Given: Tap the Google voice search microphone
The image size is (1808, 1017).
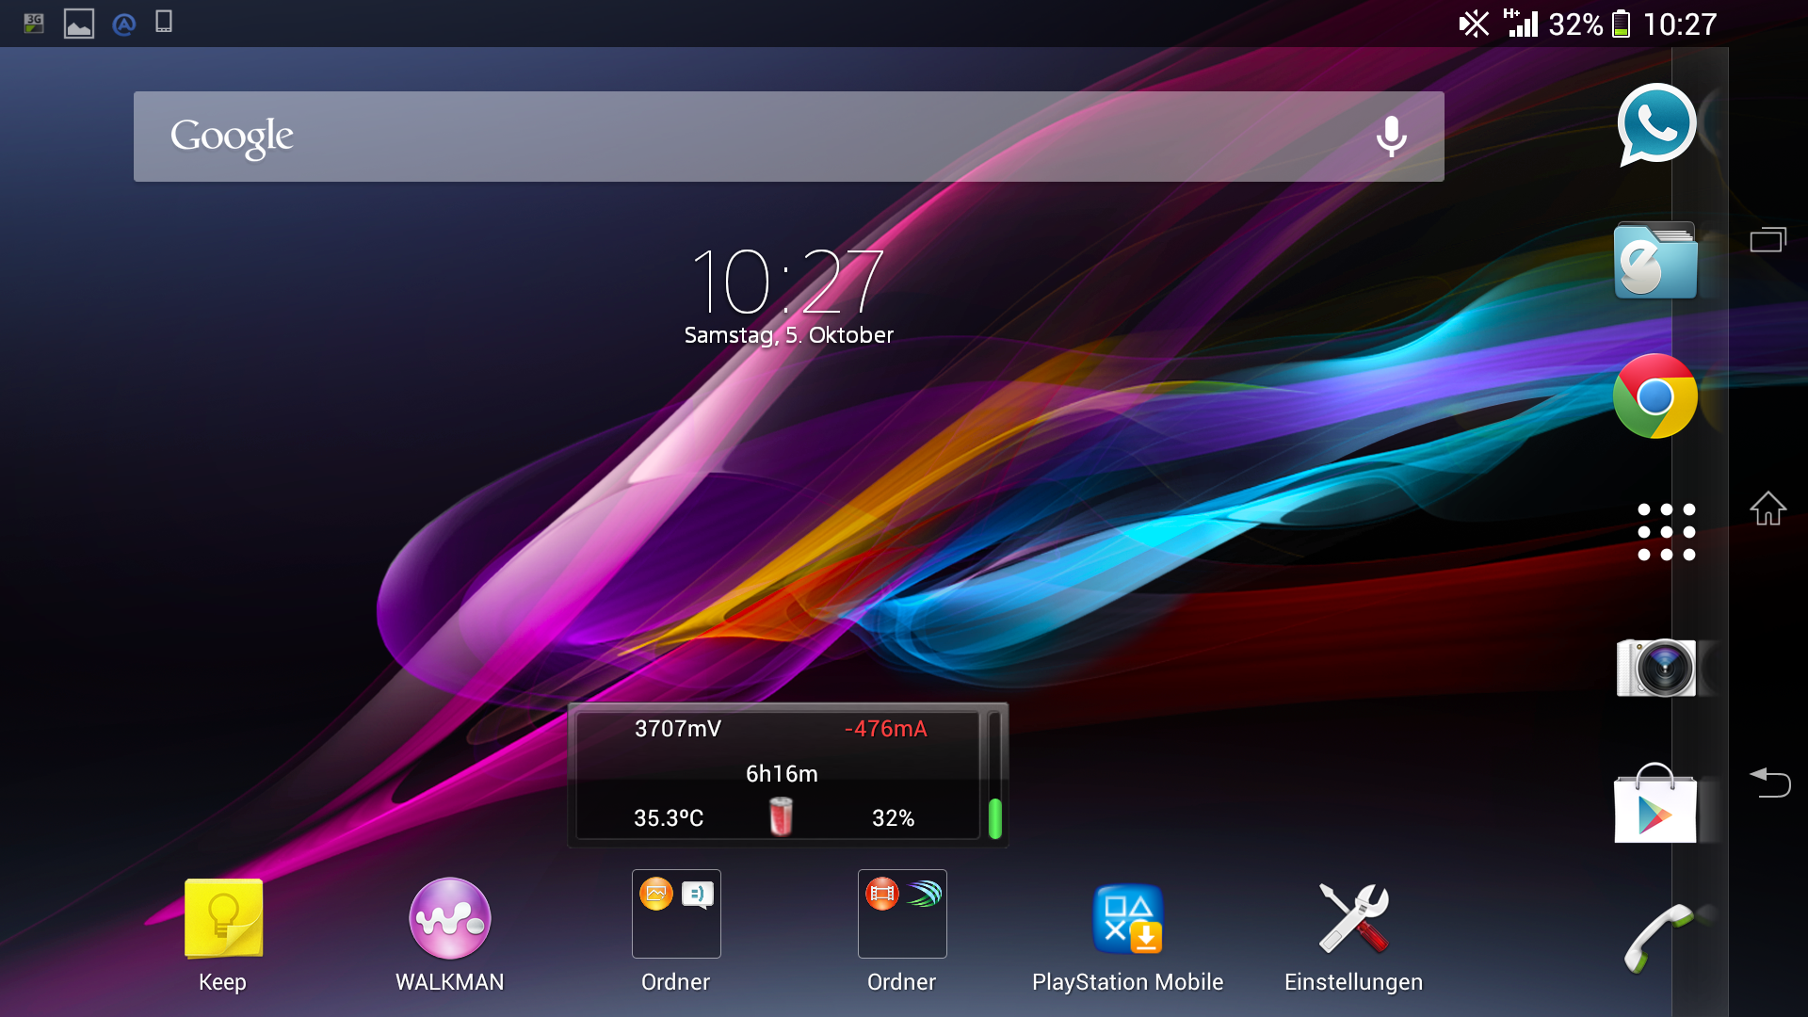Looking at the screenshot, I should (1391, 137).
